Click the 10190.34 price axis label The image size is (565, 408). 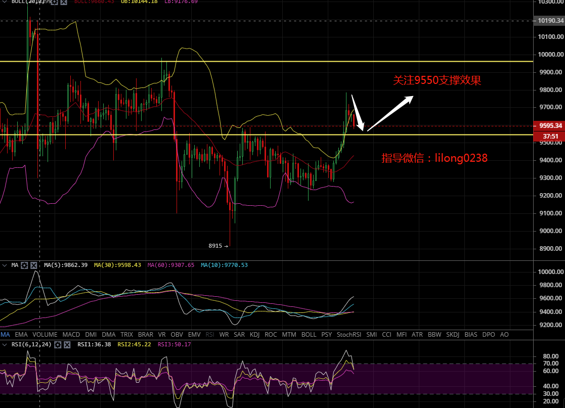click(x=549, y=21)
